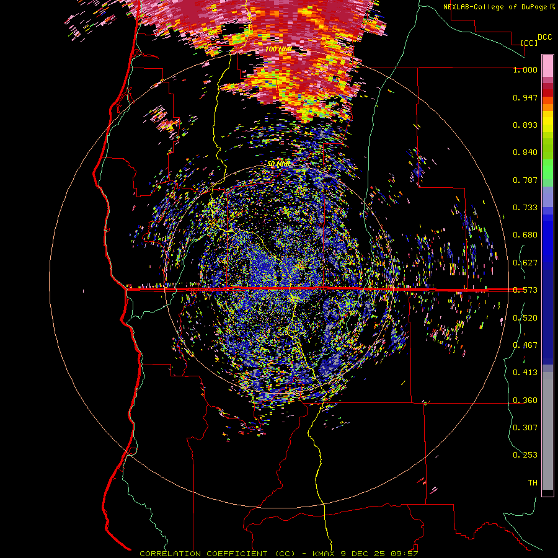
Task: Select the 0.413 scale value
Action: [x=525, y=373]
